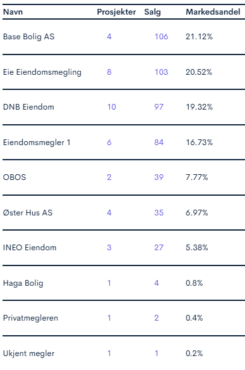Screen dimensions: 245x370
Task: Click DNB Eiendom projects value 10
Action: (111, 107)
